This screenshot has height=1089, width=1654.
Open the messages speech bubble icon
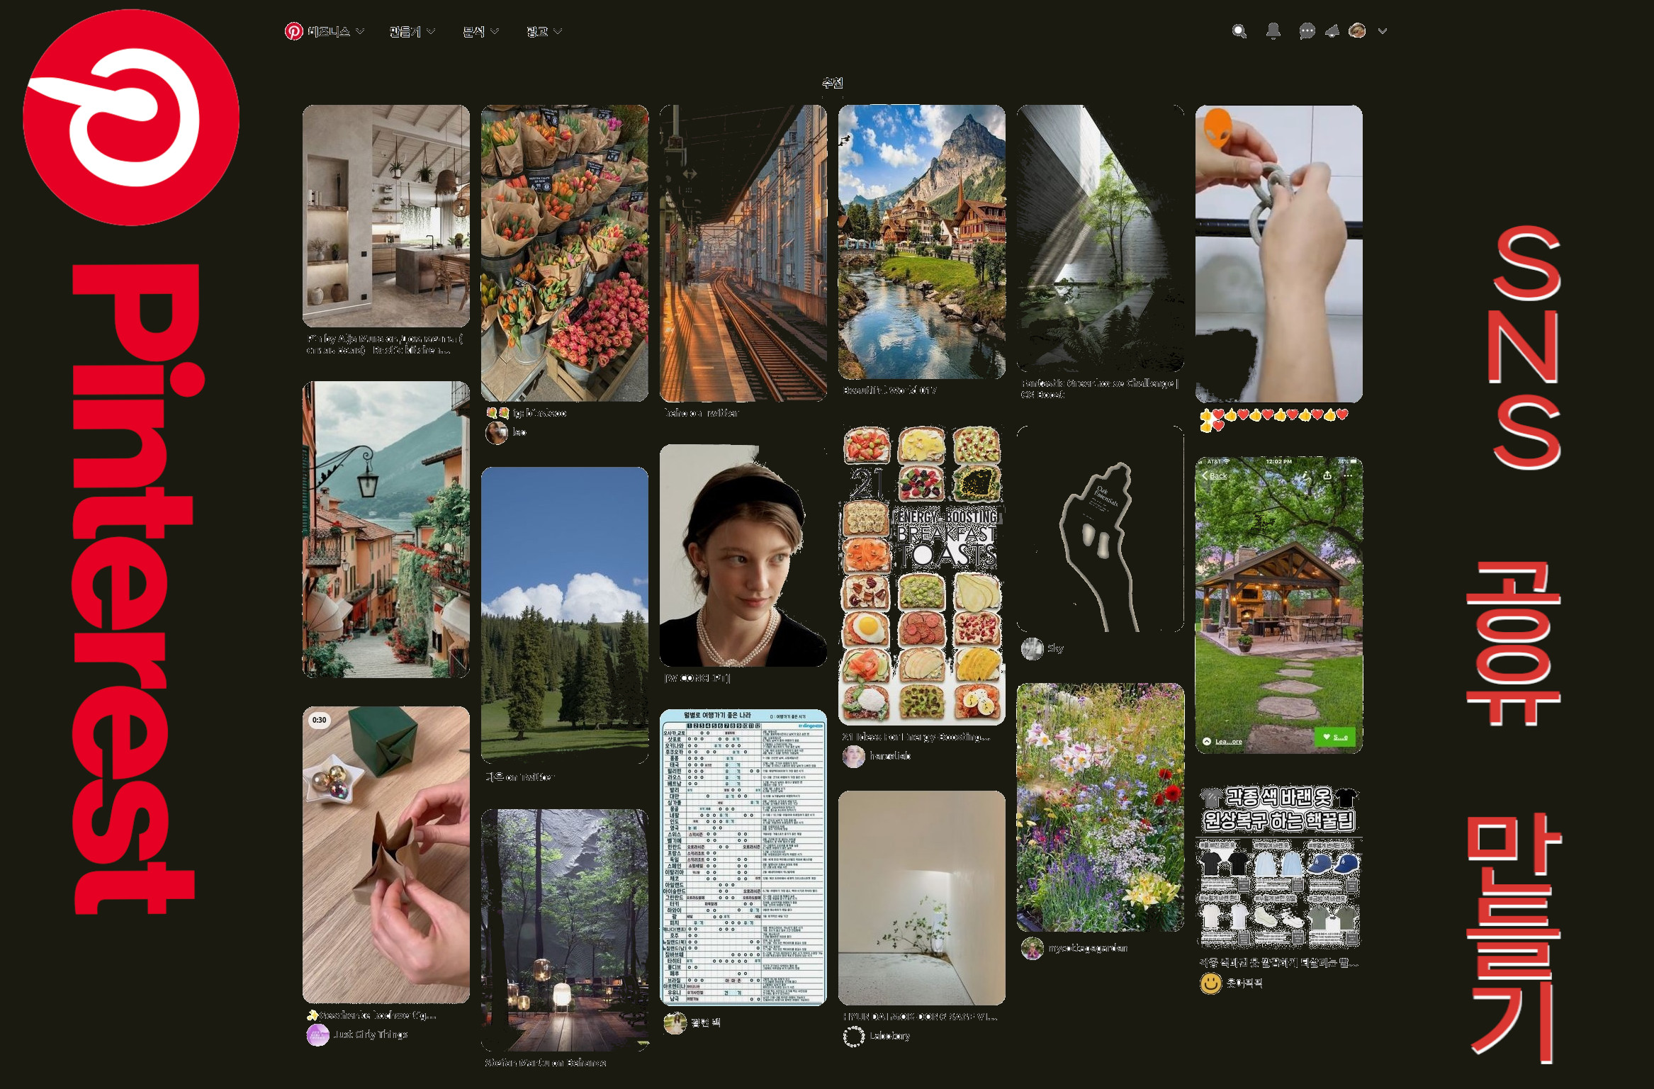(x=1307, y=31)
